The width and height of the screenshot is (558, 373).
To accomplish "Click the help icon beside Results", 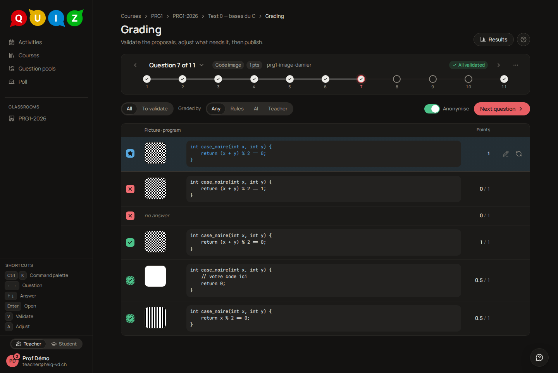I will [x=524, y=40].
